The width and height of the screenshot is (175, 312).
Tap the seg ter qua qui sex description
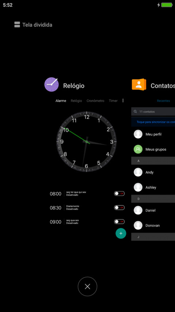pyautogui.click(x=76, y=193)
